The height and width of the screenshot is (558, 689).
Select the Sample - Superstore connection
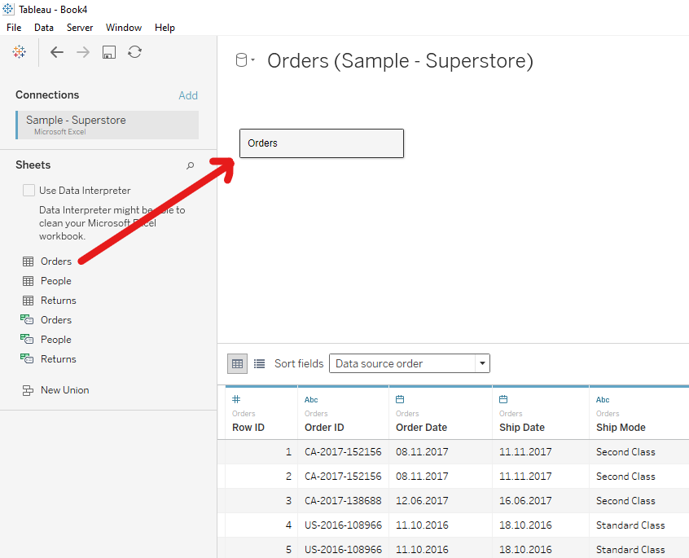point(107,125)
